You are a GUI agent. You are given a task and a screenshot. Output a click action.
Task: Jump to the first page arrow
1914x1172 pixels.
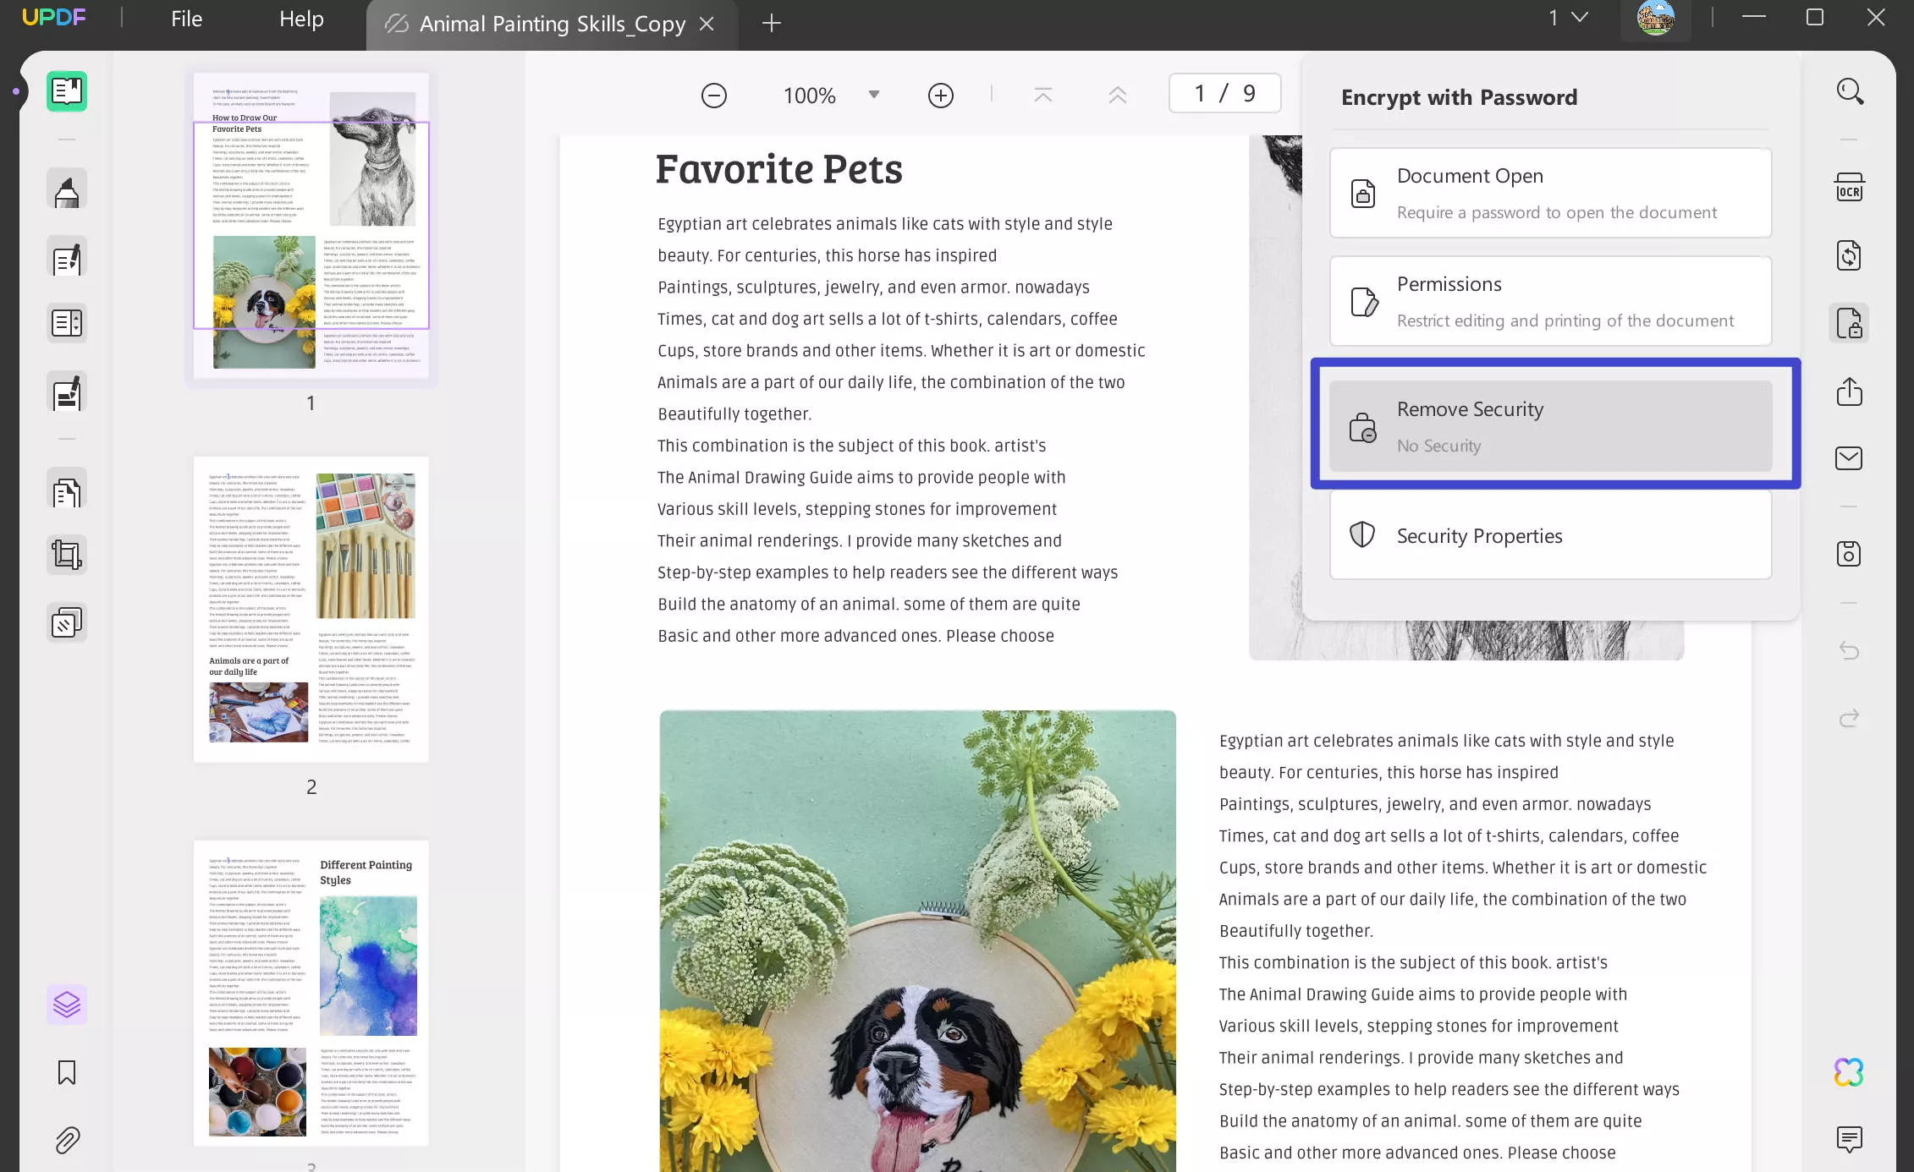tap(1043, 95)
